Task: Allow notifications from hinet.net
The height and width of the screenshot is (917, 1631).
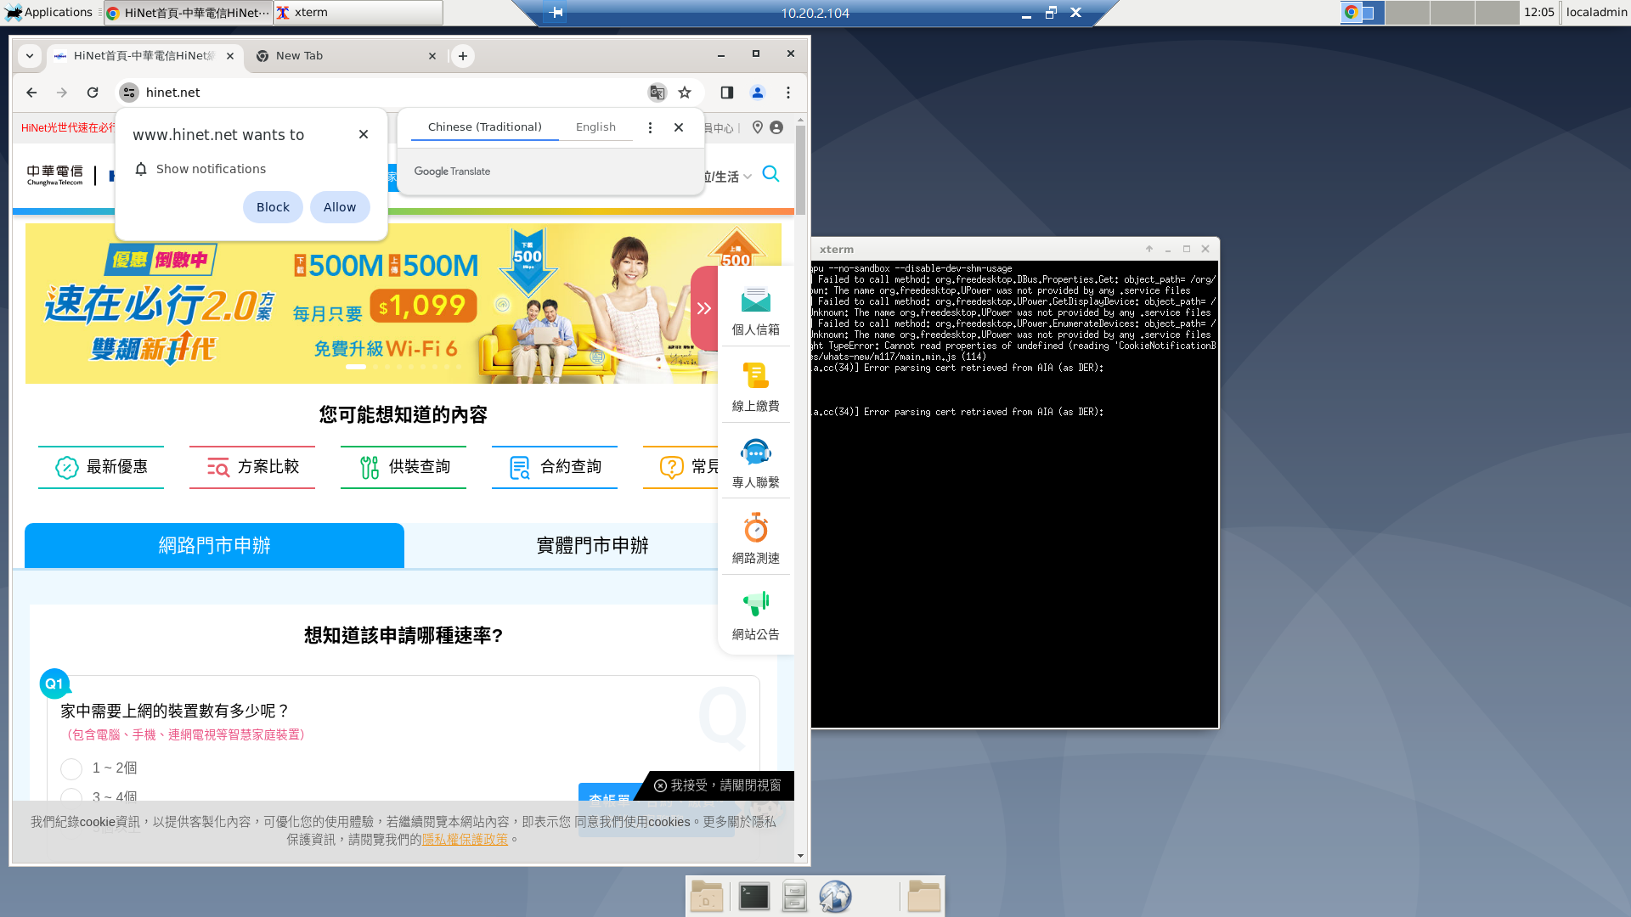Action: click(x=340, y=207)
